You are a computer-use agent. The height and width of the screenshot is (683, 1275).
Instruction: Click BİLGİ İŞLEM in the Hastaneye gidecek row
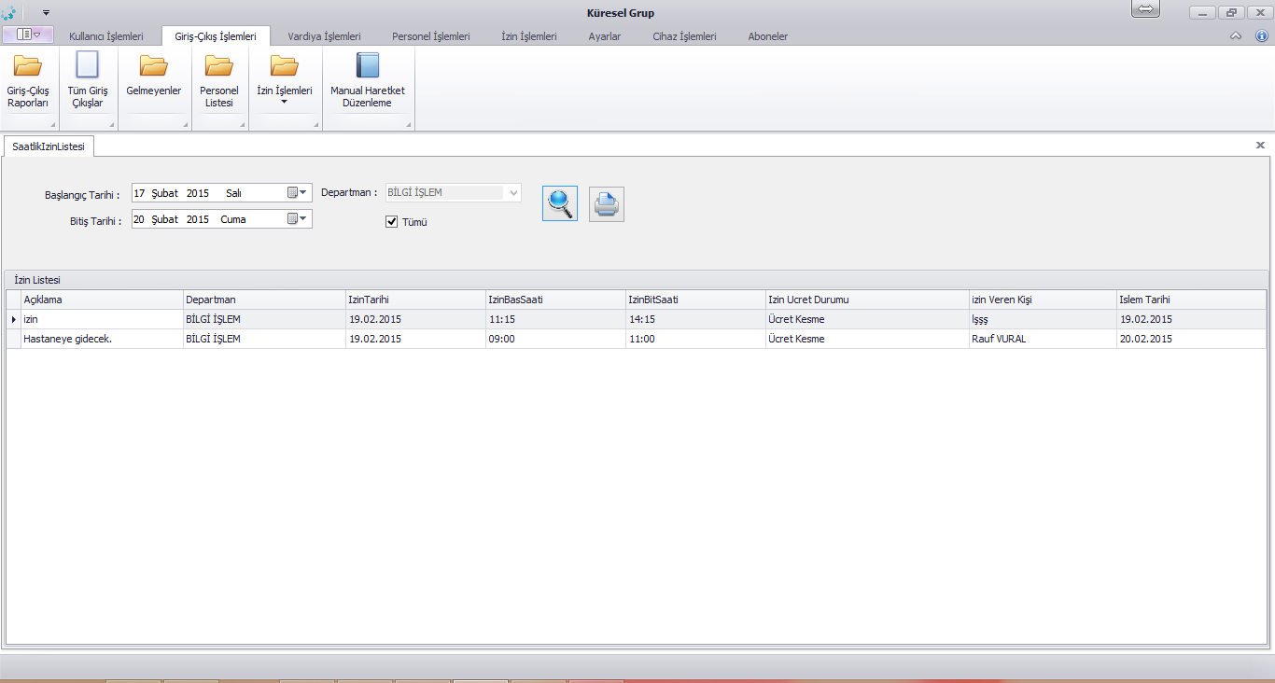[x=264, y=339]
